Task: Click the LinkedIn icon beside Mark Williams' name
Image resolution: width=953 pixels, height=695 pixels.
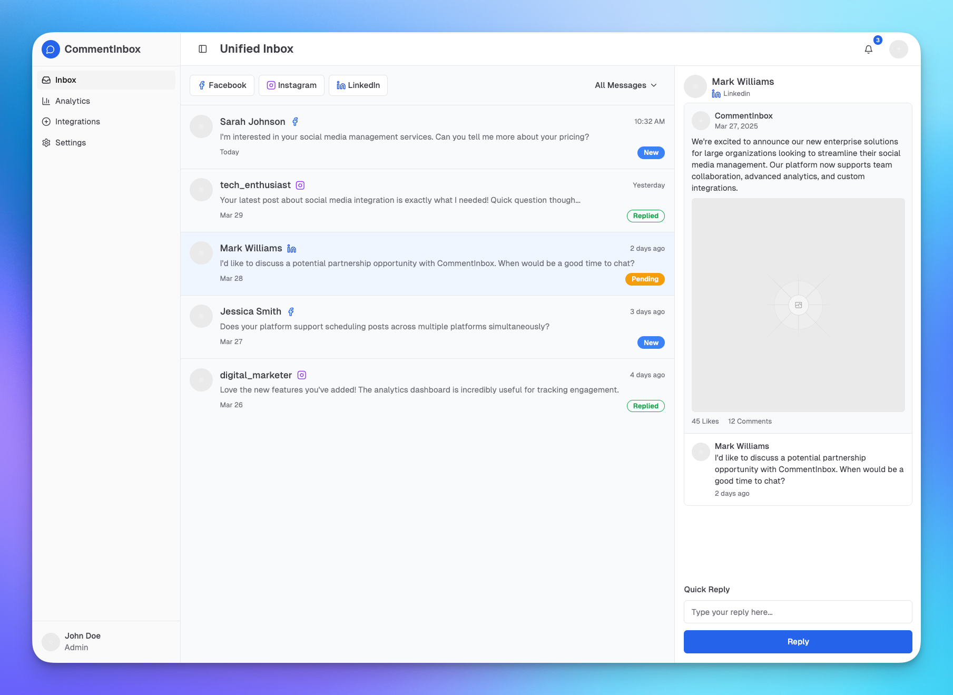Action: [x=291, y=248]
